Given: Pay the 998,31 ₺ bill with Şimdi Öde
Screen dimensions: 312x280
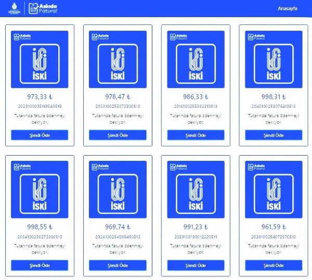Looking at the screenshot, I should pyautogui.click(x=274, y=135).
